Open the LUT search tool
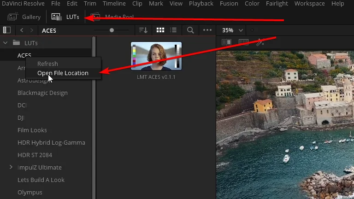This screenshot has height=199, width=354. pos(190,30)
